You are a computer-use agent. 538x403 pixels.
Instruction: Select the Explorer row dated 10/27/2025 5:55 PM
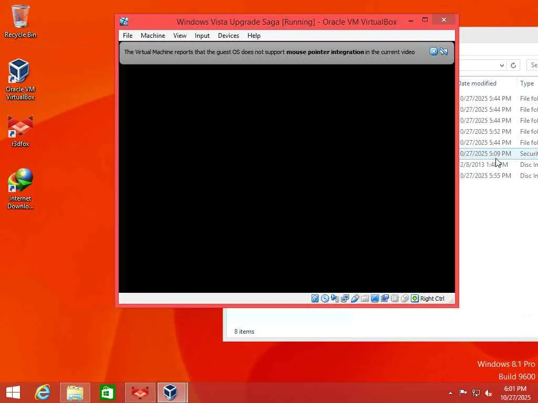tap(499, 175)
